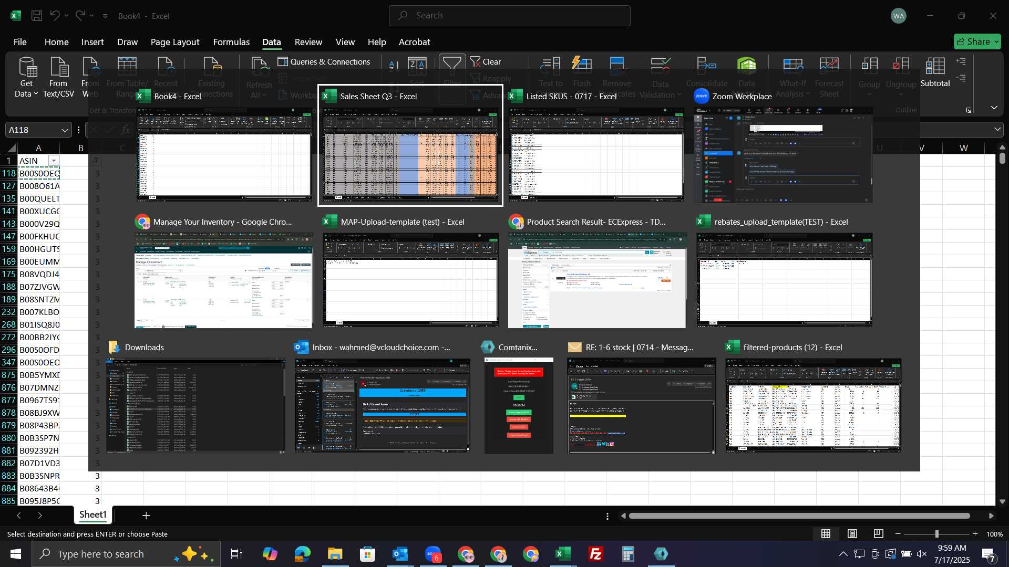Click the column W header
1009x567 pixels.
(964, 148)
